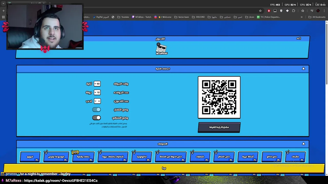Click the player count 1/∞ indicator
The height and width of the screenshot is (184, 328).
[299, 38]
